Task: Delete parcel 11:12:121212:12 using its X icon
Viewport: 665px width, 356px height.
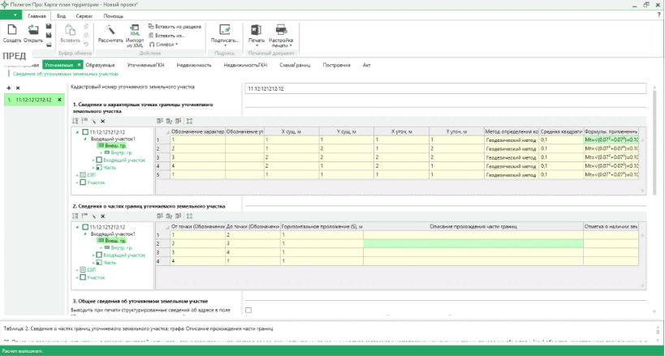Action: click(x=59, y=100)
